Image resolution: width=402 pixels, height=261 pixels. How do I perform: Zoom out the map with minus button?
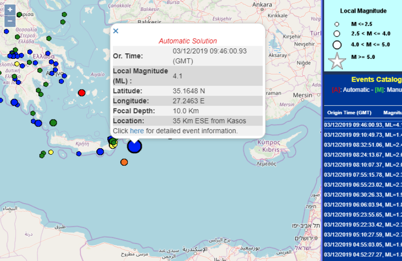coord(10,21)
